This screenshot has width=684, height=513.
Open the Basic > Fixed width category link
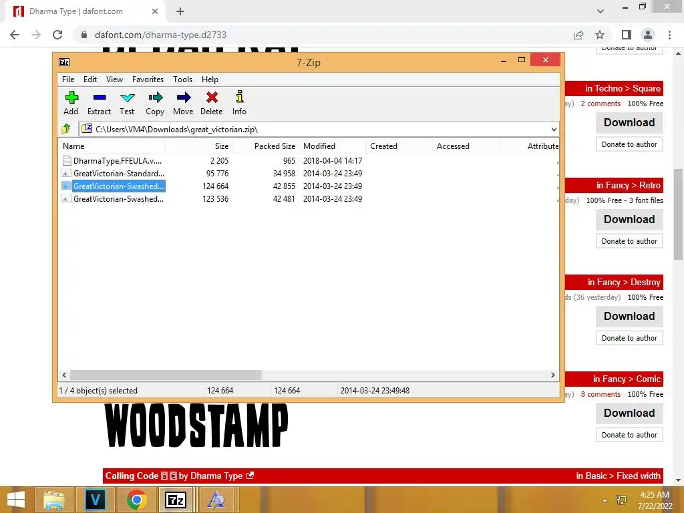(618, 476)
